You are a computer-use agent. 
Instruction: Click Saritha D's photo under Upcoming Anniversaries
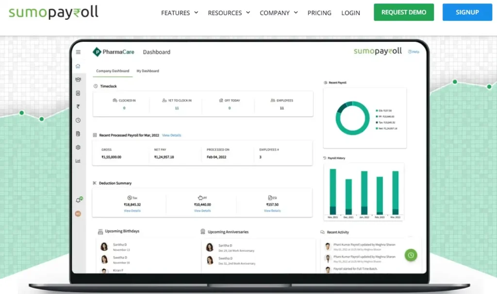tap(210, 247)
